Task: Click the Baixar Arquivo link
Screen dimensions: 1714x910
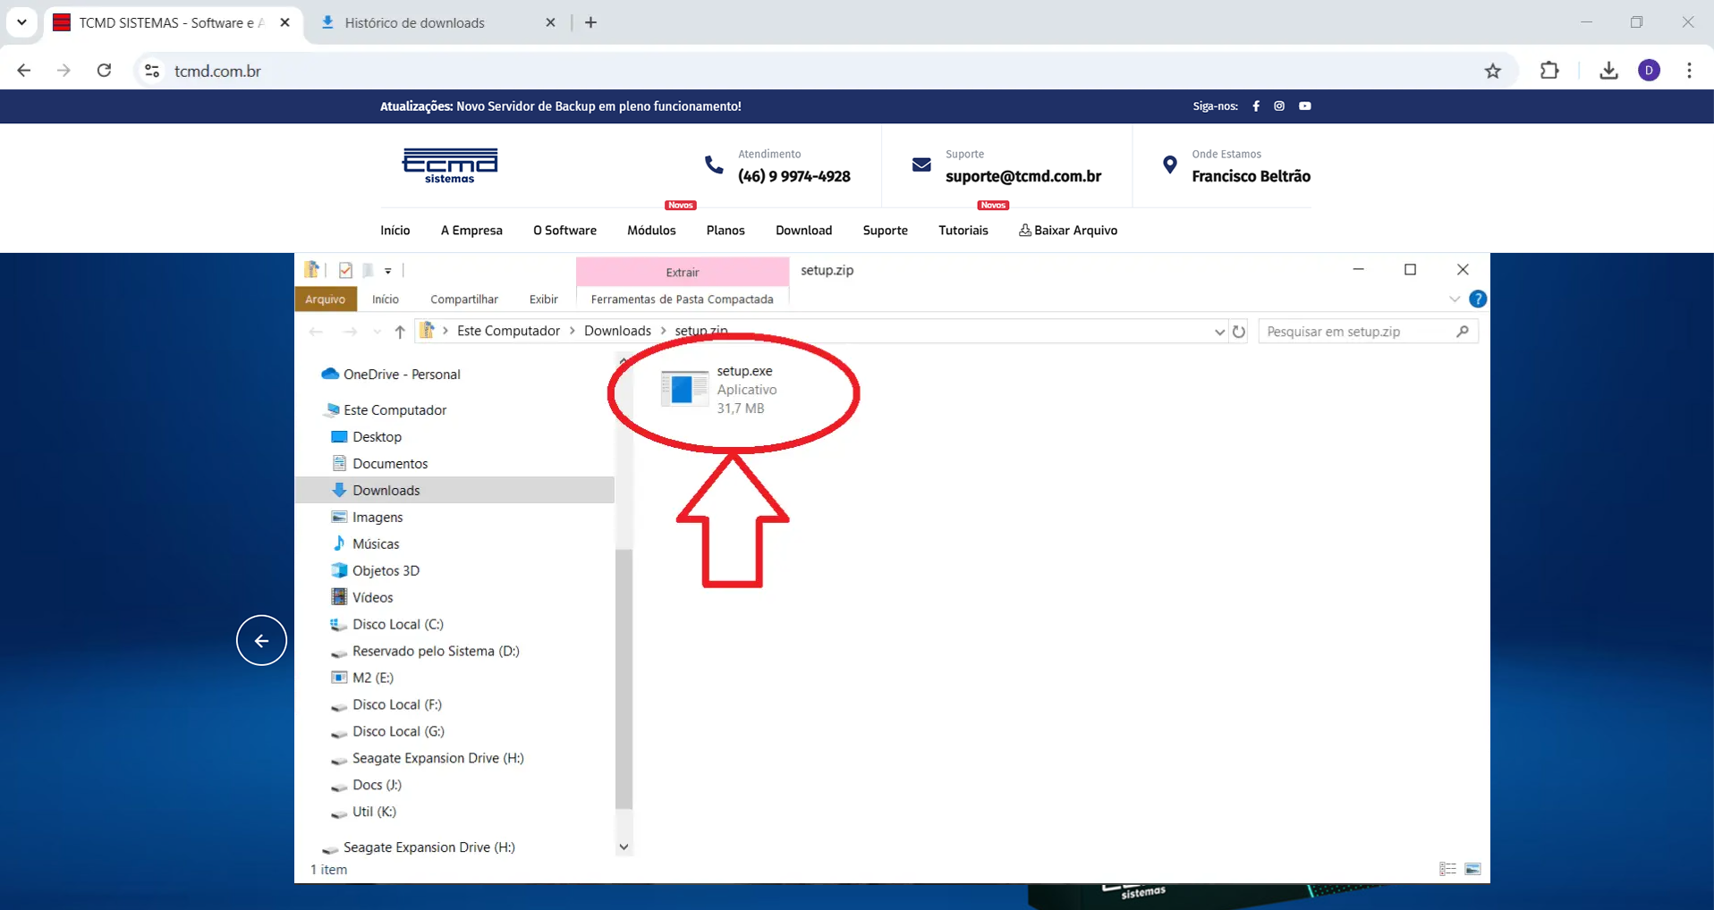Action: coord(1068,231)
